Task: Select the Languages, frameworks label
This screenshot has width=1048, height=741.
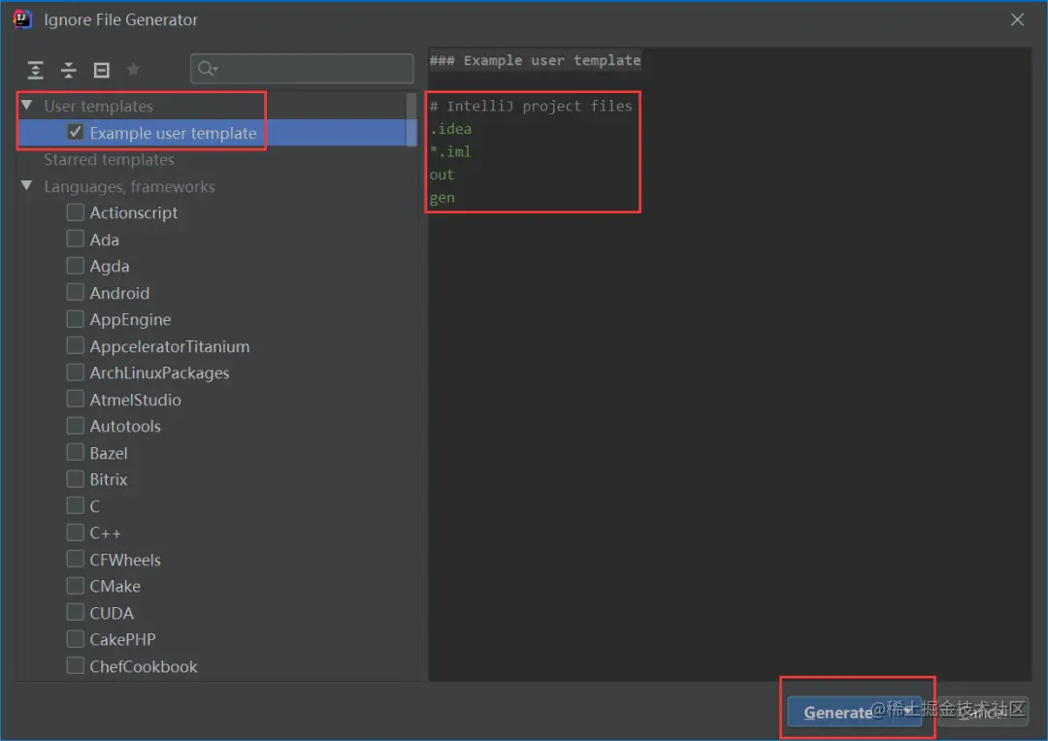Action: (130, 186)
